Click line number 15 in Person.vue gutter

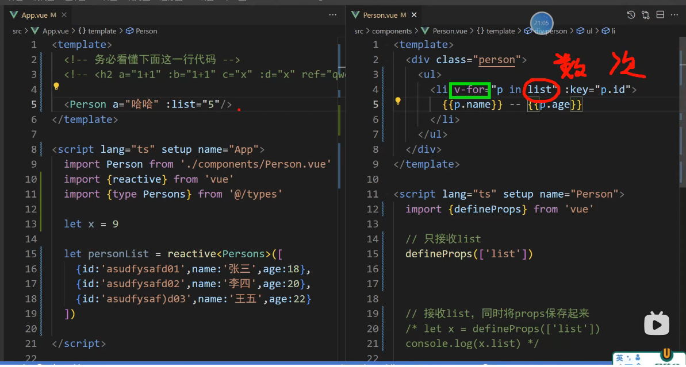(372, 254)
